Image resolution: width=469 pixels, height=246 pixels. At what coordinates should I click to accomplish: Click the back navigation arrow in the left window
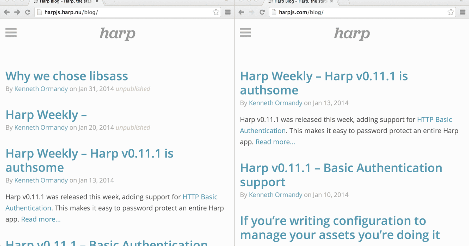point(7,12)
